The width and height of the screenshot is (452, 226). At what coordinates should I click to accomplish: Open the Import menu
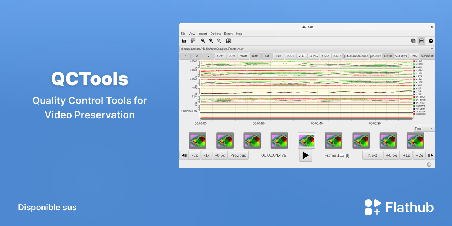203,34
